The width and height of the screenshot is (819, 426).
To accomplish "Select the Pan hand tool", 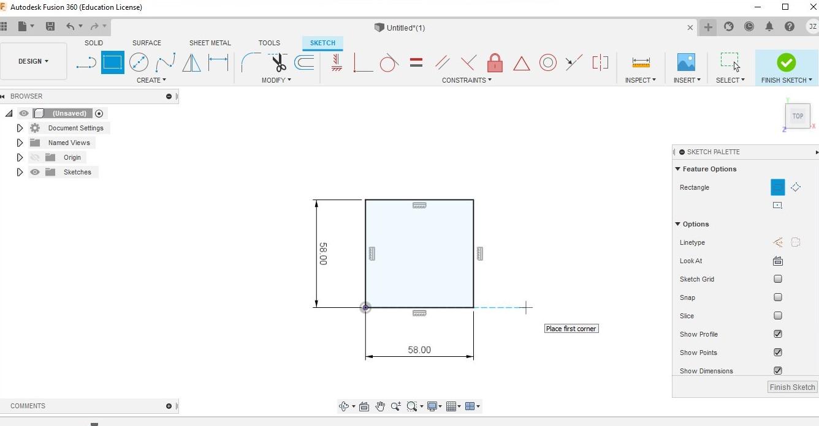I will (x=380, y=406).
